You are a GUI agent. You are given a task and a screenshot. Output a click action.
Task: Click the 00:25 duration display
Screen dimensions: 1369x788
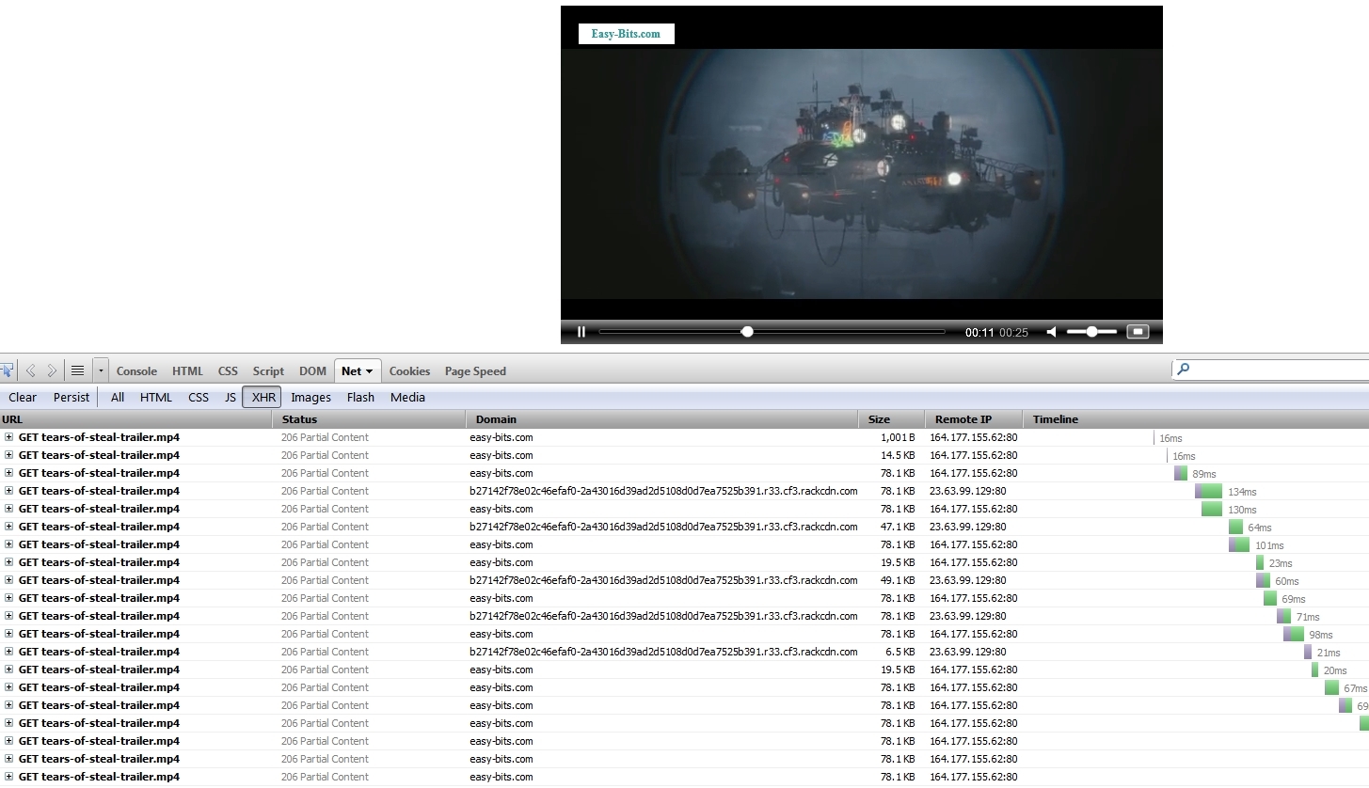pyautogui.click(x=1013, y=333)
